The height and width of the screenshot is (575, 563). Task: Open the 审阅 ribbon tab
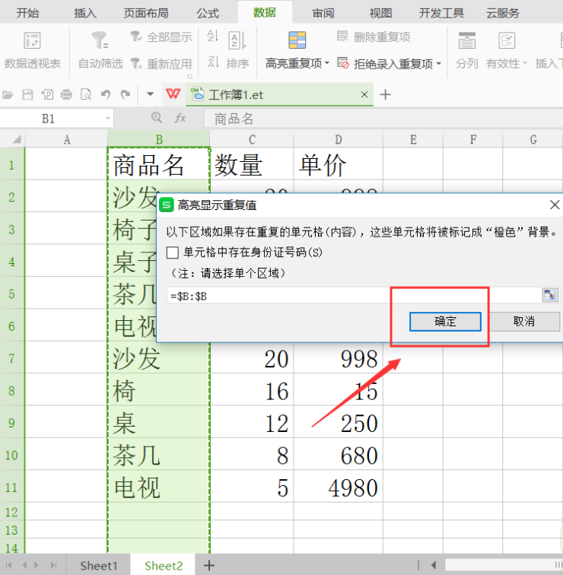(323, 13)
